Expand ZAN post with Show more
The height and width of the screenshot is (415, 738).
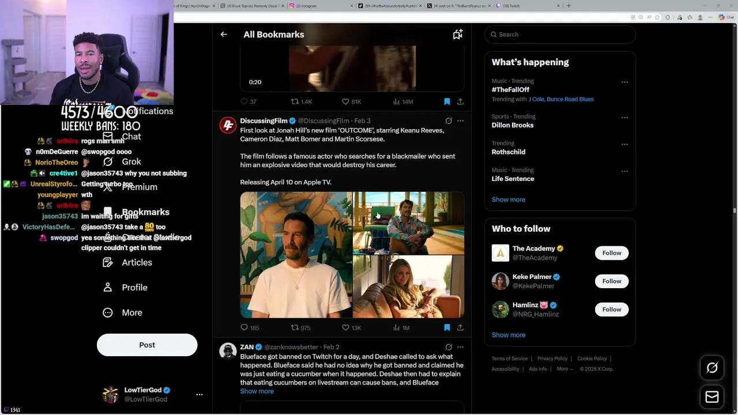click(x=257, y=391)
